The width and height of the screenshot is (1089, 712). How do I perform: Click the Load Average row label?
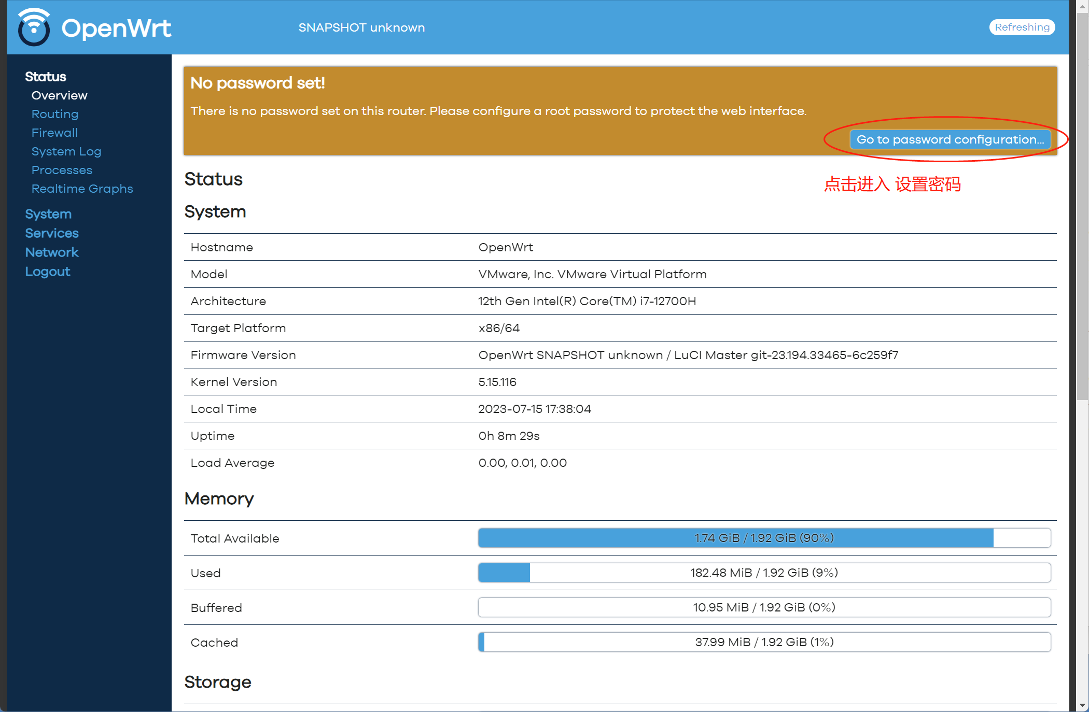pos(232,463)
